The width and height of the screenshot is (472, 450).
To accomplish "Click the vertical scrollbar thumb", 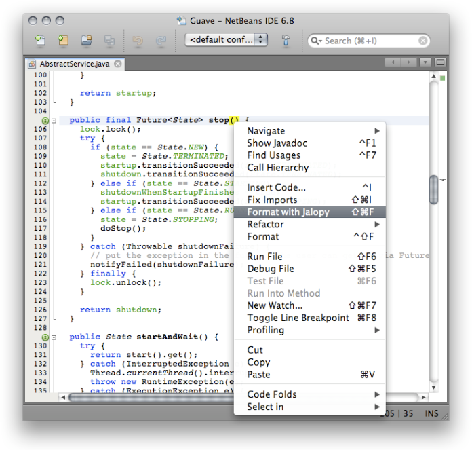I will [x=434, y=190].
